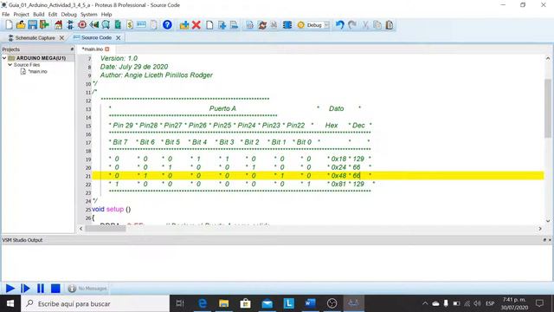Click the Paste clipboard icon
The width and height of the screenshot is (554, 312).
click(389, 25)
